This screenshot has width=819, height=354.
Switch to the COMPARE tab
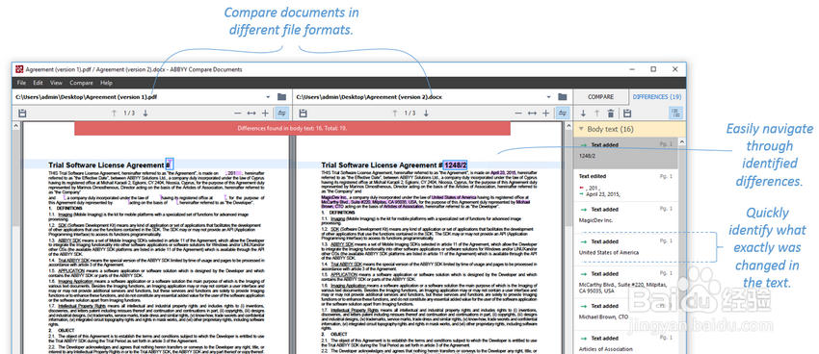(600, 97)
